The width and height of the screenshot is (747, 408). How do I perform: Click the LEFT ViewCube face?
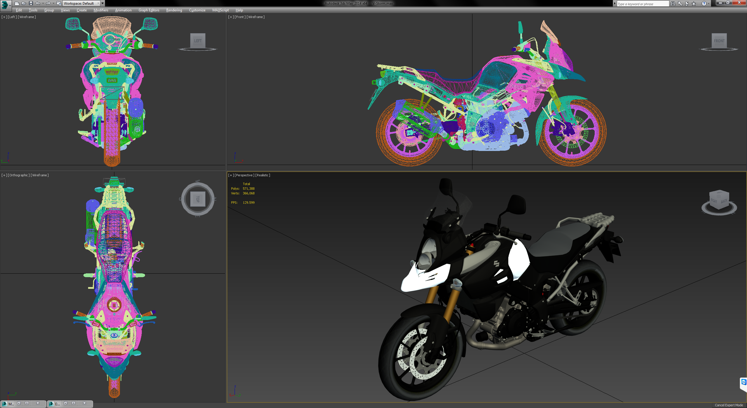pos(198,41)
